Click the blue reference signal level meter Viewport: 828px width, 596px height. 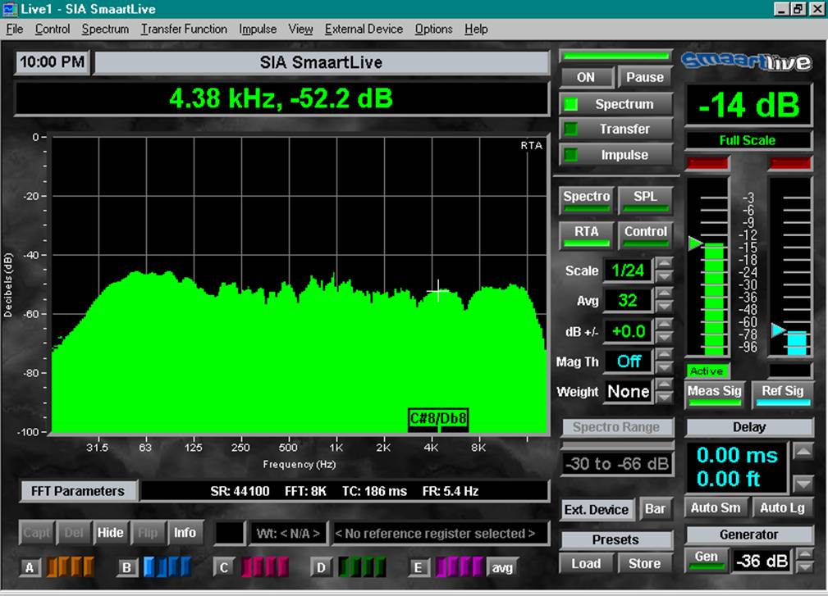796,342
